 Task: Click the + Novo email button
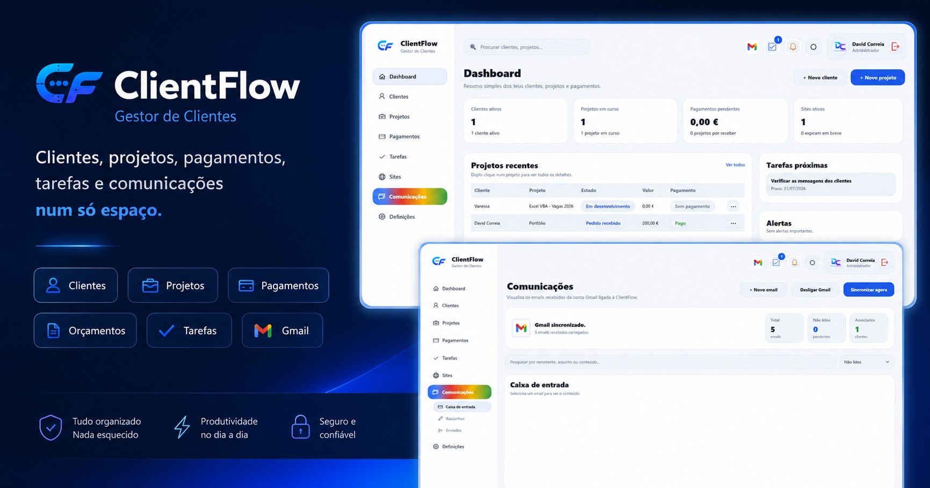[763, 290]
